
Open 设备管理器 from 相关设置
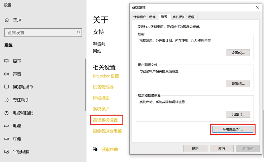click(103, 87)
